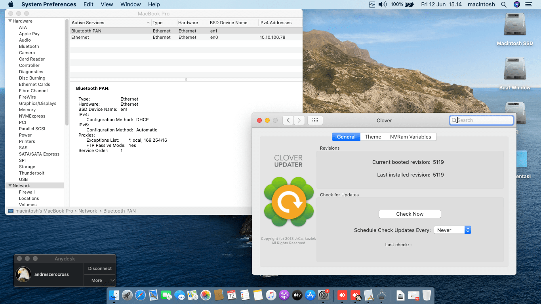Switch to the Theme tab
541x304 pixels.
point(373,137)
